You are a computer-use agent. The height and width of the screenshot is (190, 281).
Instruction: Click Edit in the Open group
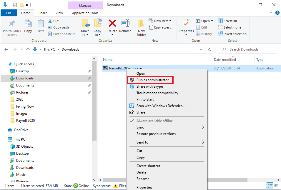point(202,27)
